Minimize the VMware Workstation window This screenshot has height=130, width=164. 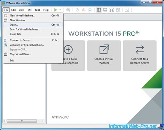[x=144, y=2]
